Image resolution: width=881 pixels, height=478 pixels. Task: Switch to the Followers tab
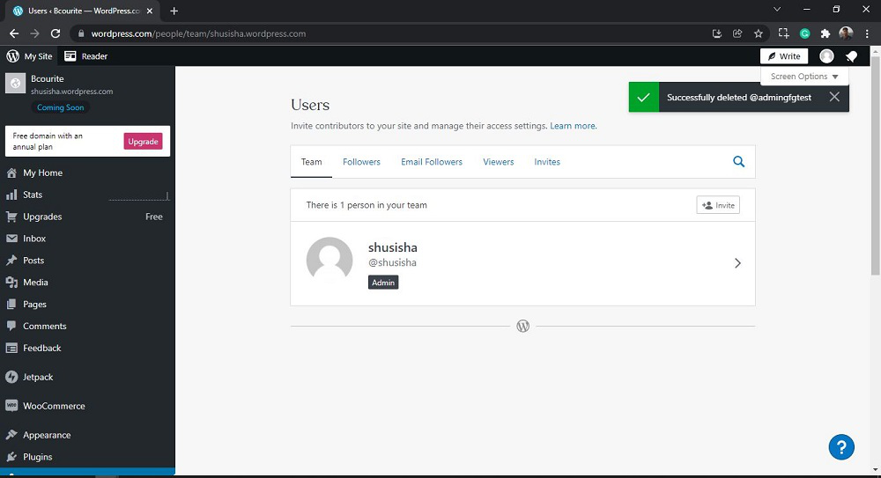(361, 162)
